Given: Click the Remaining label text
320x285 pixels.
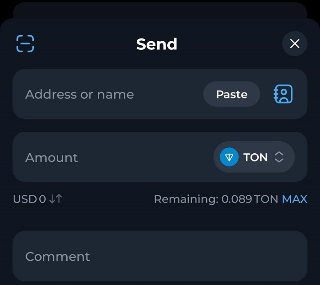Looking at the screenshot, I should click(x=186, y=199).
